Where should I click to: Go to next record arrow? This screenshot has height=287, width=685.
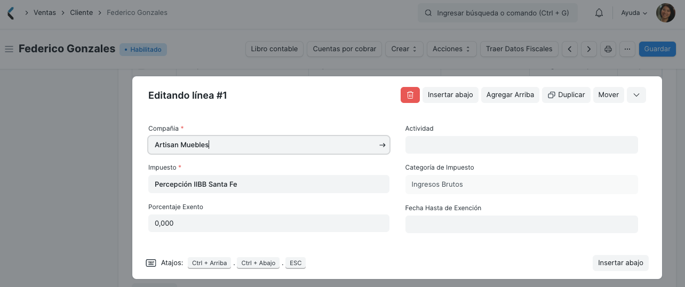pos(588,49)
